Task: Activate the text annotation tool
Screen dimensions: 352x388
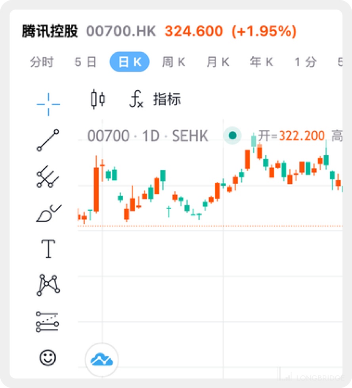Action: tap(48, 249)
